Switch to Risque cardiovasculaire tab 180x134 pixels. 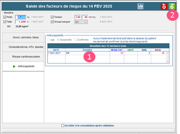tap(23, 57)
